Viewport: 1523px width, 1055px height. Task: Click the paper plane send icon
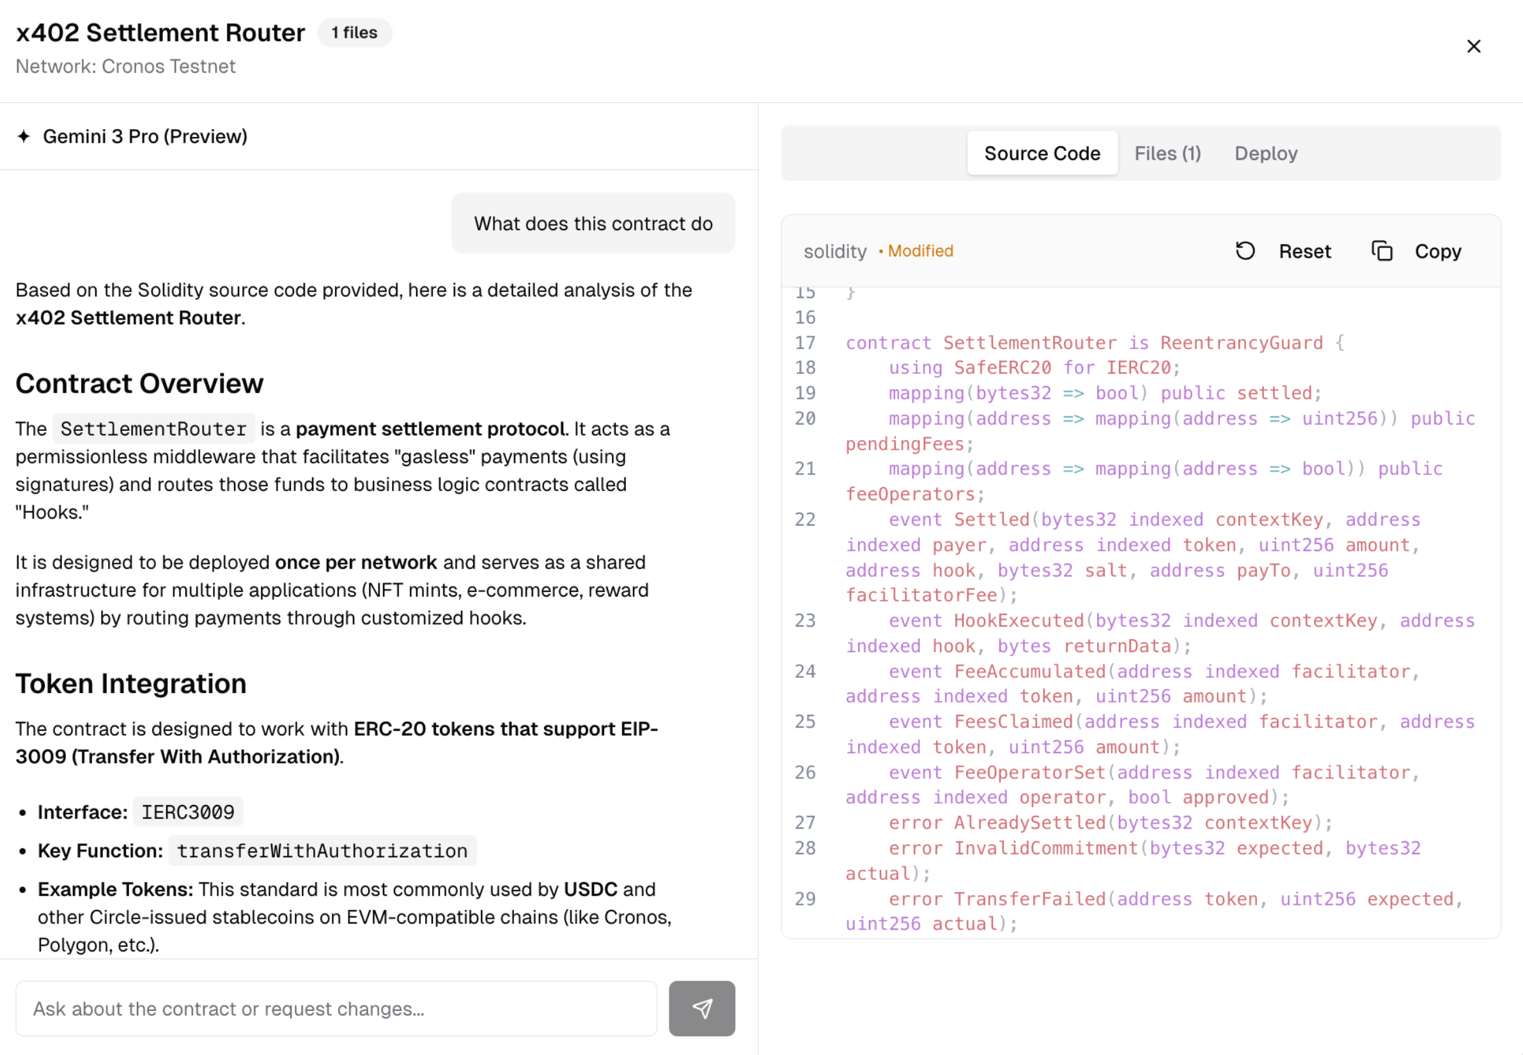point(701,1008)
